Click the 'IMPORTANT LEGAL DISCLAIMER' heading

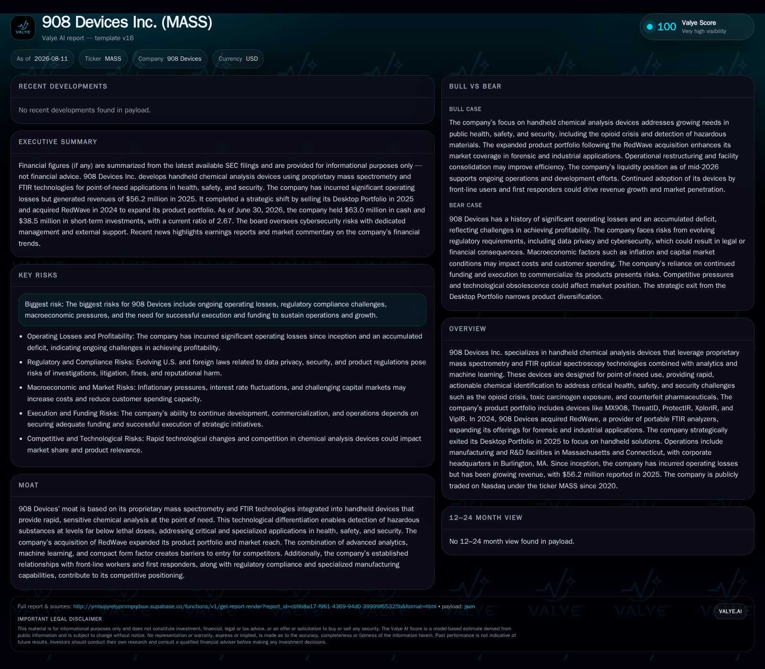[60, 619]
